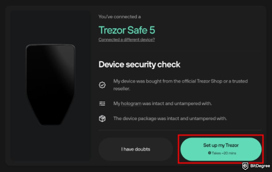Open the underlined "hologram" term
This screenshot has width=272, height=172.
131,103
